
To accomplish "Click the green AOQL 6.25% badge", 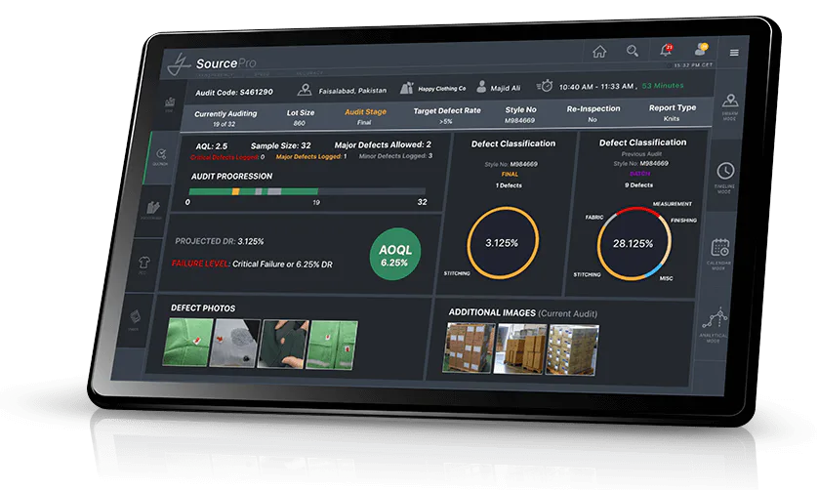I will click(x=395, y=254).
